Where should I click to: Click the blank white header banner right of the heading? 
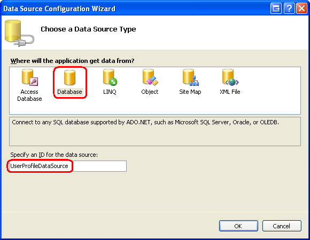click(x=221, y=33)
